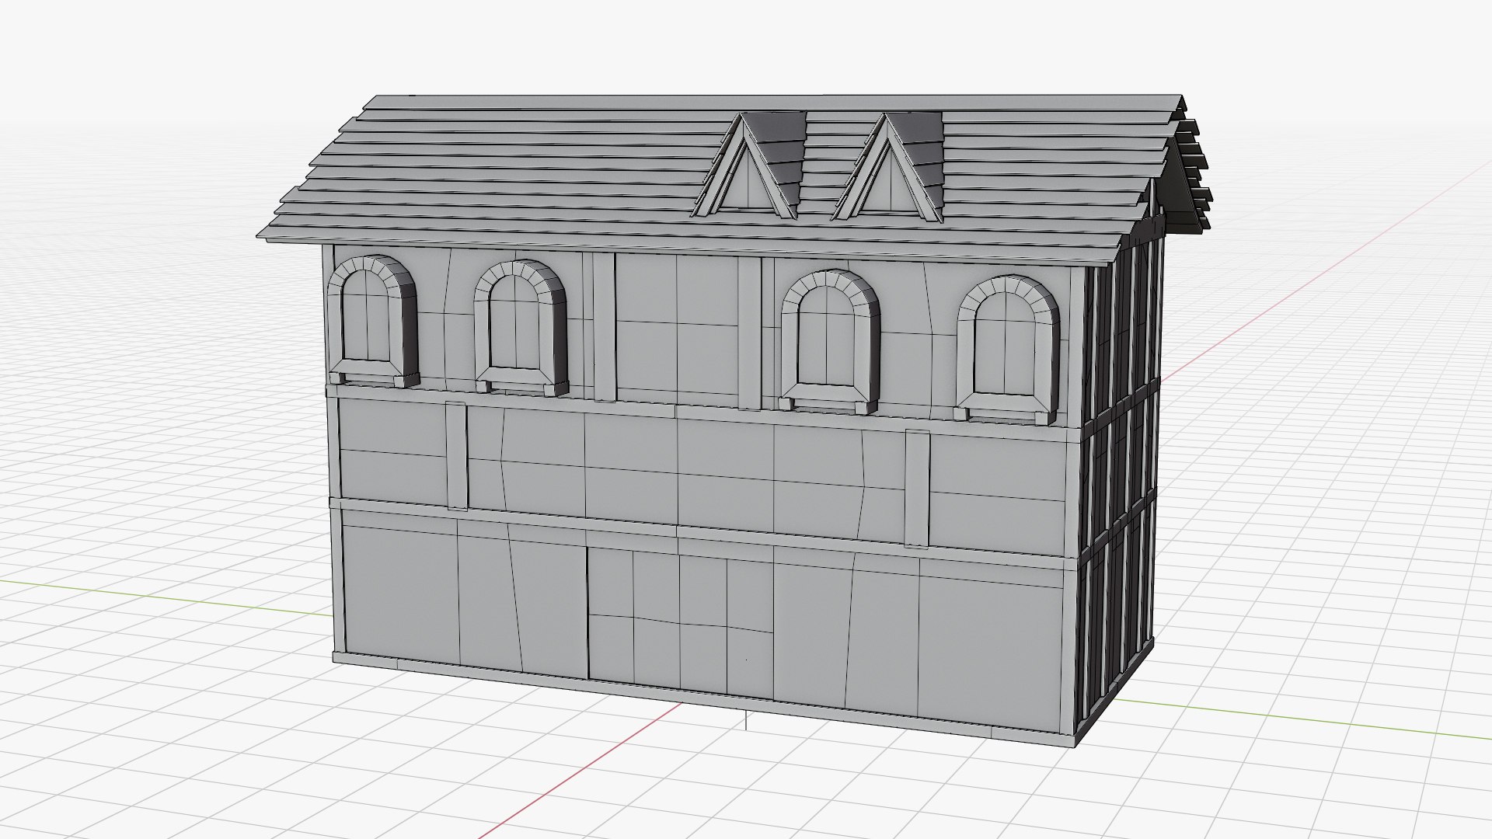The width and height of the screenshot is (1492, 839).
Task: Click the rightmost arched window of the house
Action: click(x=1009, y=349)
